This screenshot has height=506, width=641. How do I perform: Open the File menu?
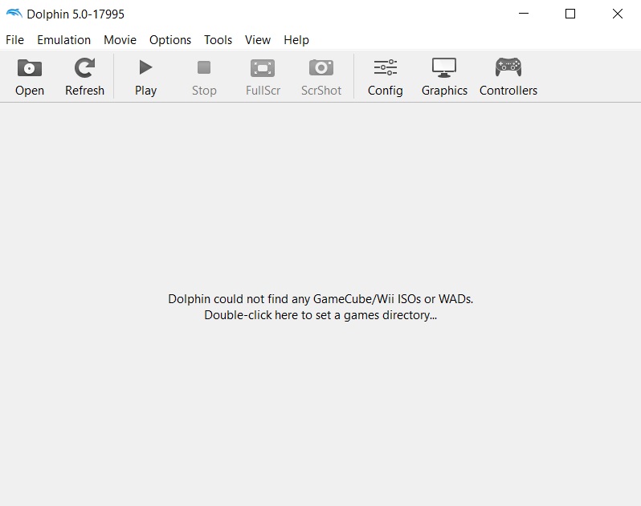(14, 39)
